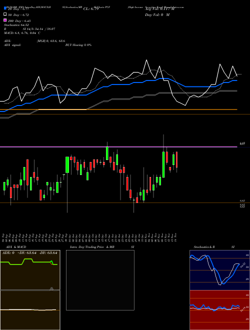Select the '50 Day - 6.72' legend text
The image size is (250, 330).
coord(18,15)
